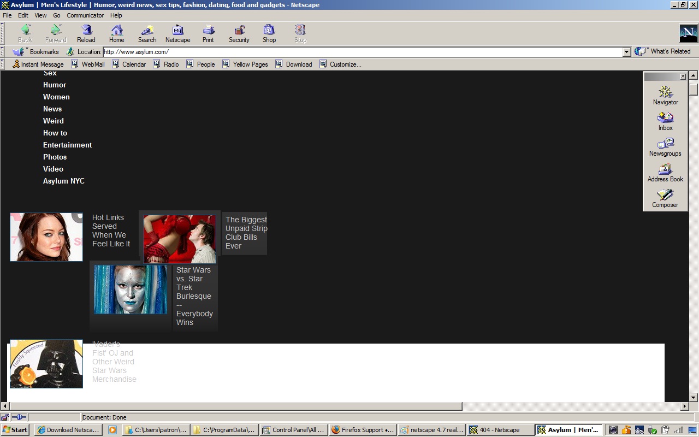Click the Darth Vader orange juice thumbnail
The height and width of the screenshot is (437, 699).
tap(46, 364)
